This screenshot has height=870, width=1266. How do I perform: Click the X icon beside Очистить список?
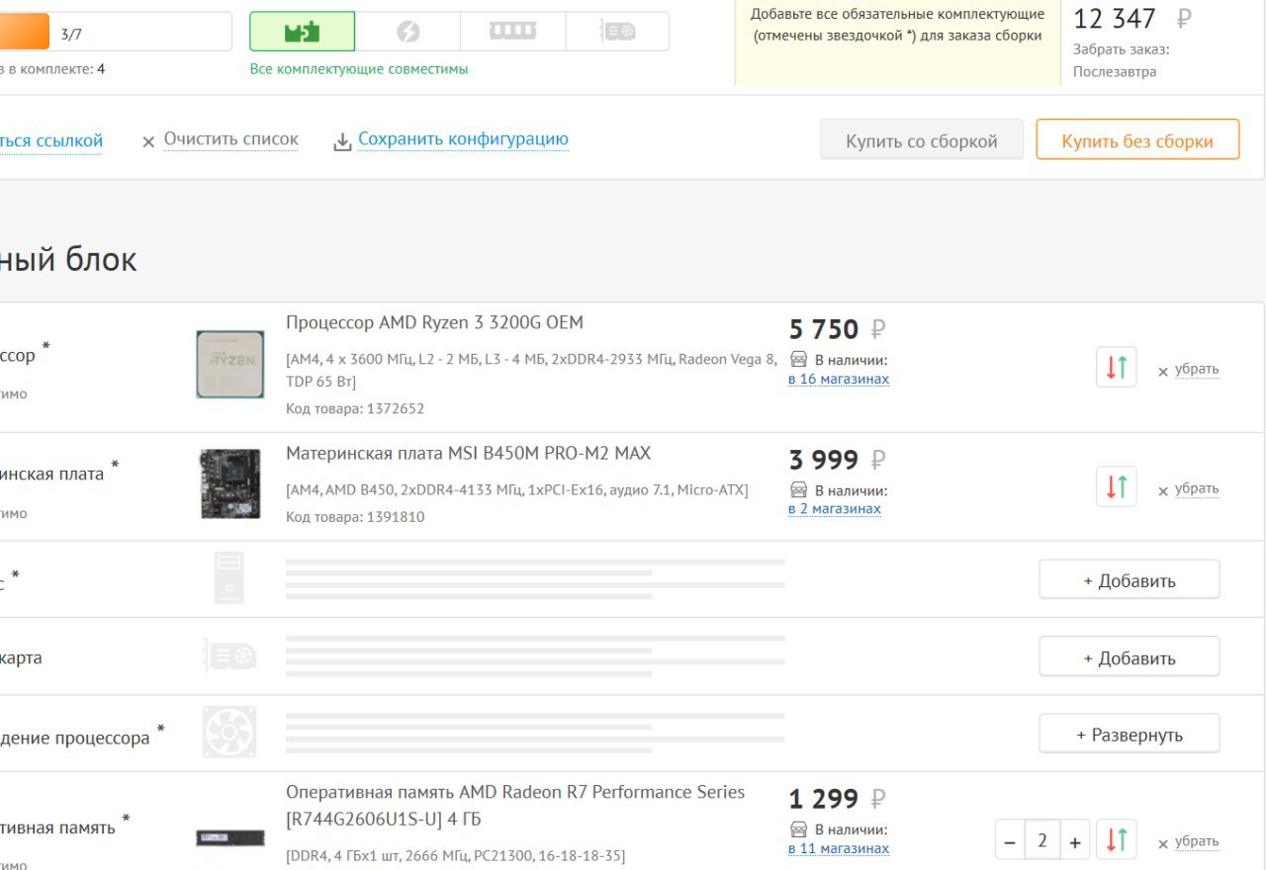[x=148, y=142]
